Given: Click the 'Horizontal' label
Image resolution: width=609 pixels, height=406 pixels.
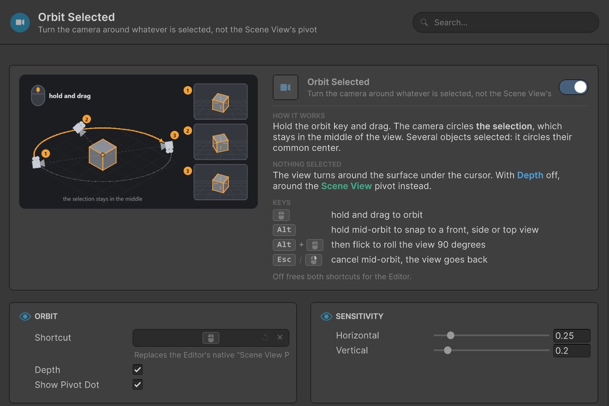Looking at the screenshot, I should click(x=358, y=336).
